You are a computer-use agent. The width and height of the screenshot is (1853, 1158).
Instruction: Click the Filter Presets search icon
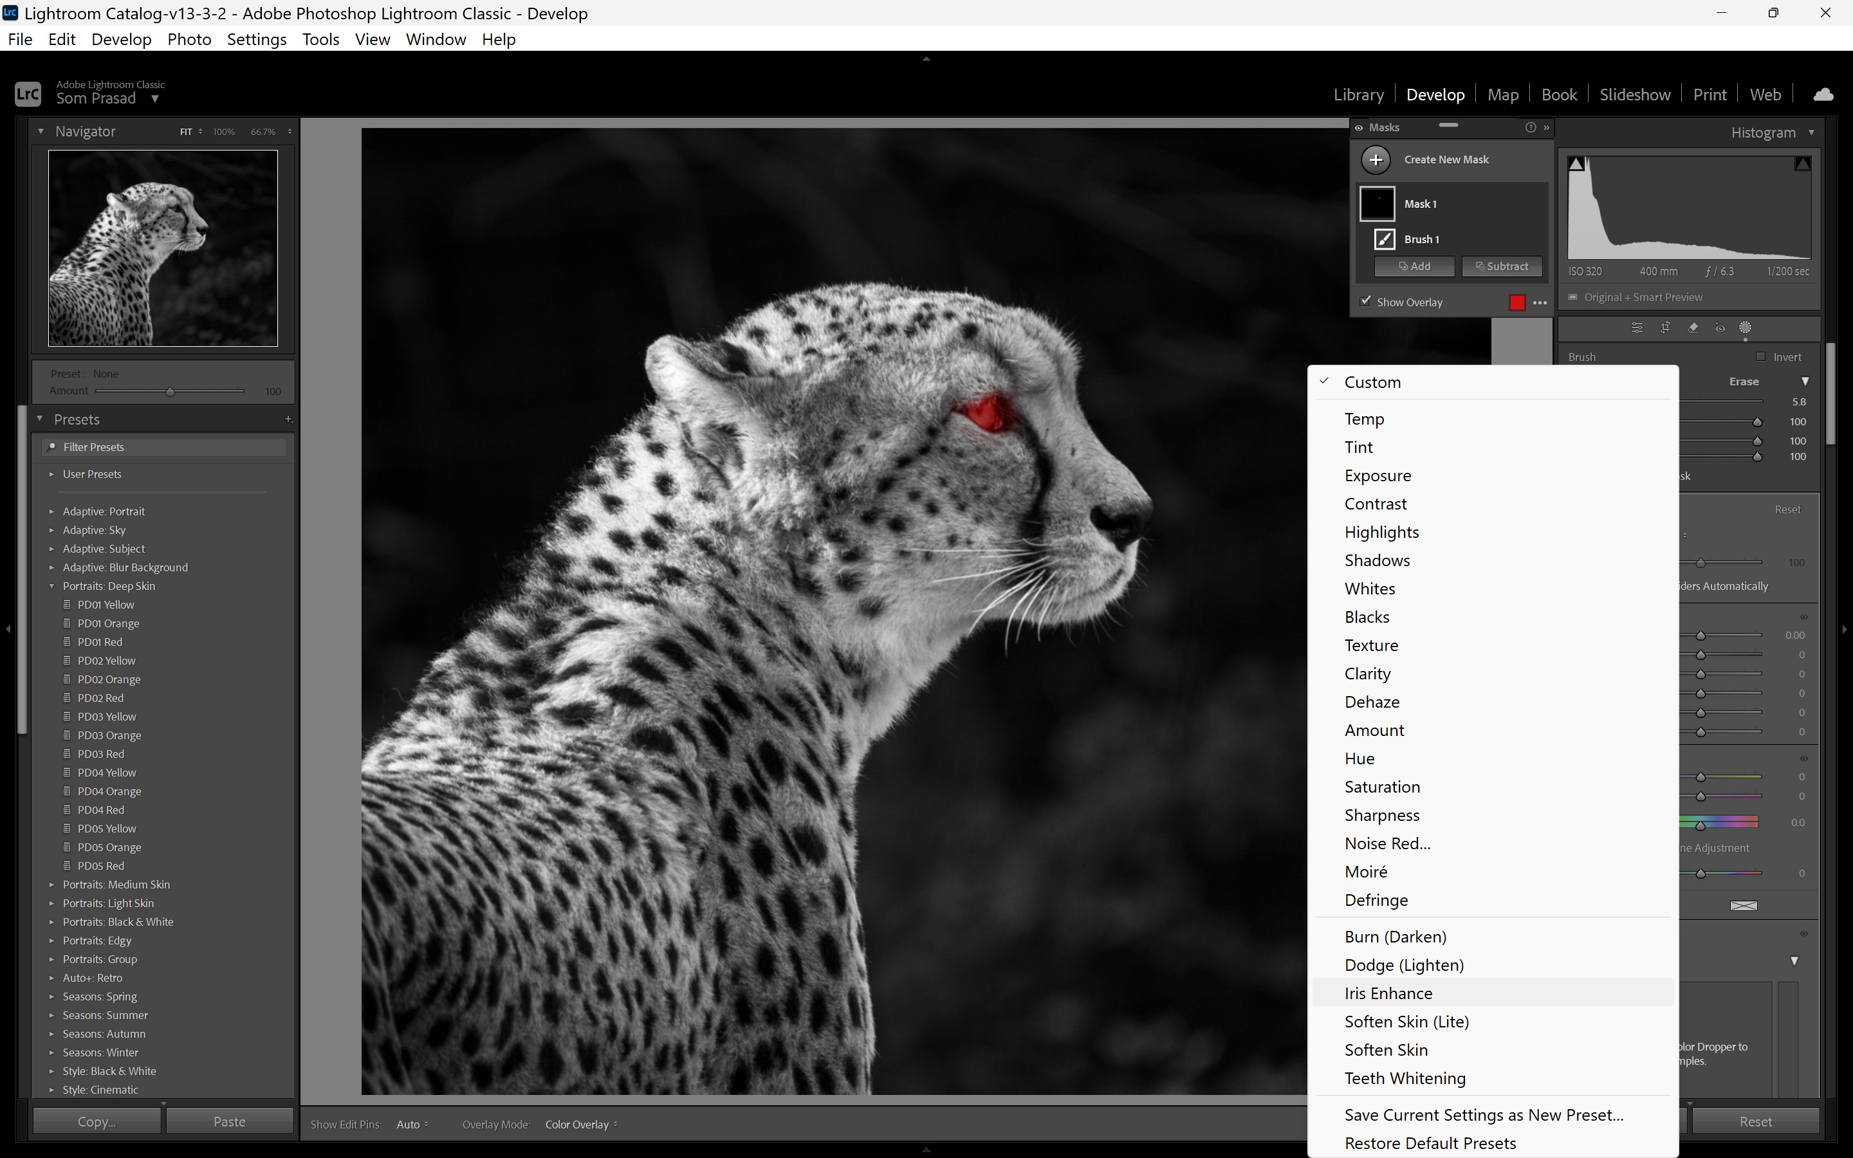point(51,446)
